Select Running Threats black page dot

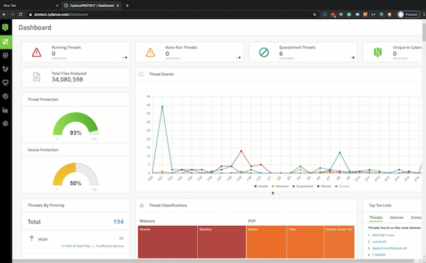126,58
